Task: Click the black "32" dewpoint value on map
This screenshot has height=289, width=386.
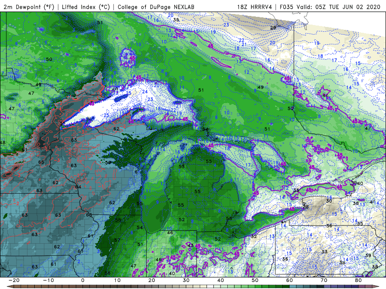Action: (x=254, y=236)
